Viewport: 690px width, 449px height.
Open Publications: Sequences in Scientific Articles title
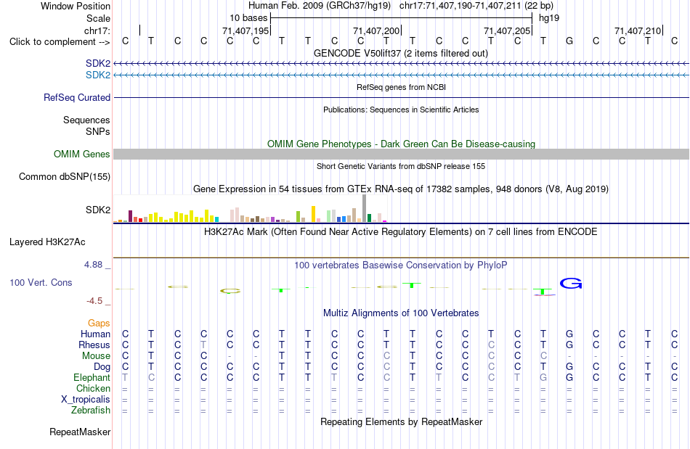point(401,110)
